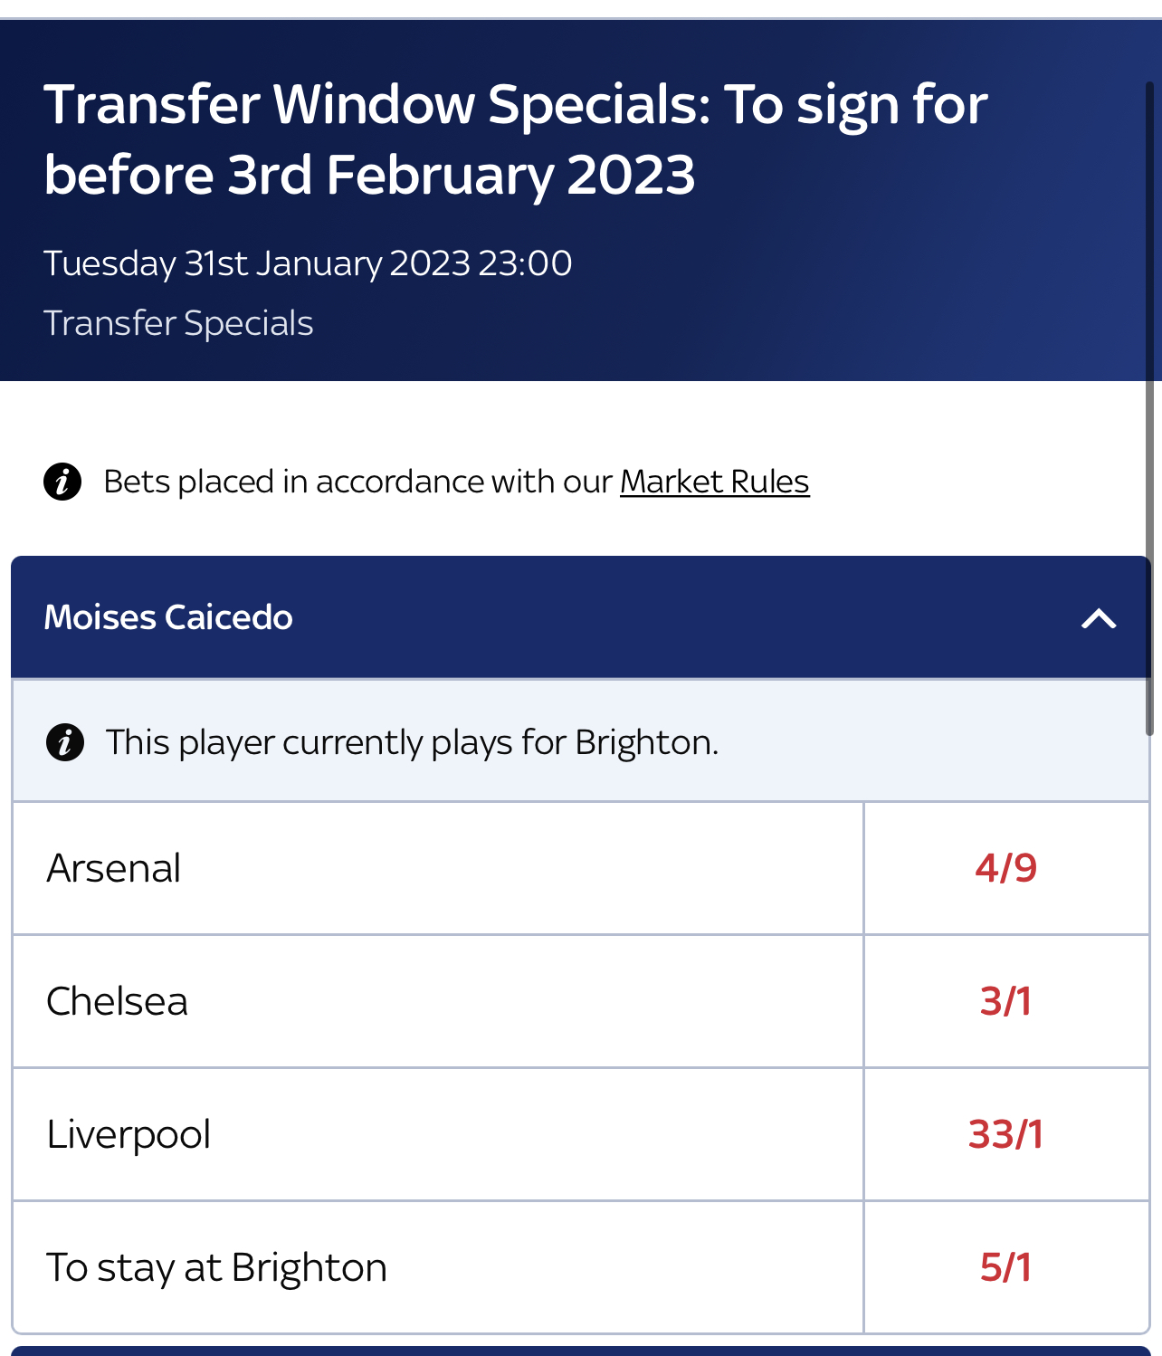Collapse the Moises Caicedo section chevron
Viewport: 1162px width, 1356px height.
(x=1099, y=618)
